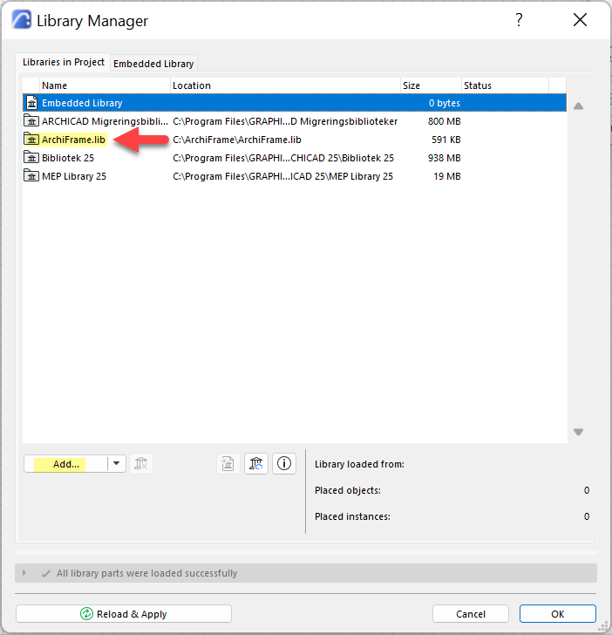Screen dimensions: 612x635
Task: Click location C:\ArchiFrame\ArchiFrame.lib
Action: (x=237, y=140)
